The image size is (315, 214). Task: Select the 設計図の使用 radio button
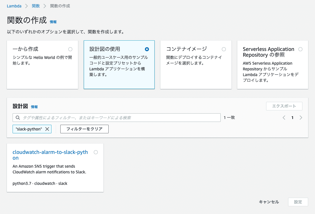click(x=147, y=49)
